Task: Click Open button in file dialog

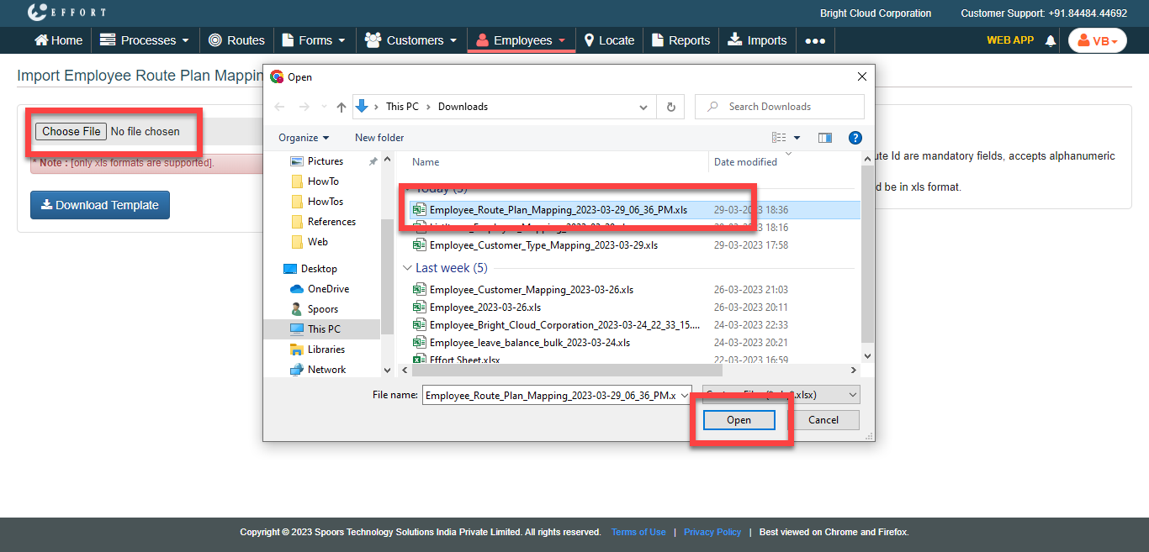Action: (739, 420)
